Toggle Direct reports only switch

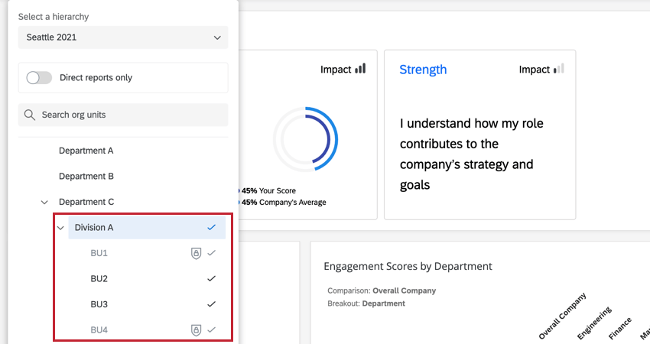[39, 77]
